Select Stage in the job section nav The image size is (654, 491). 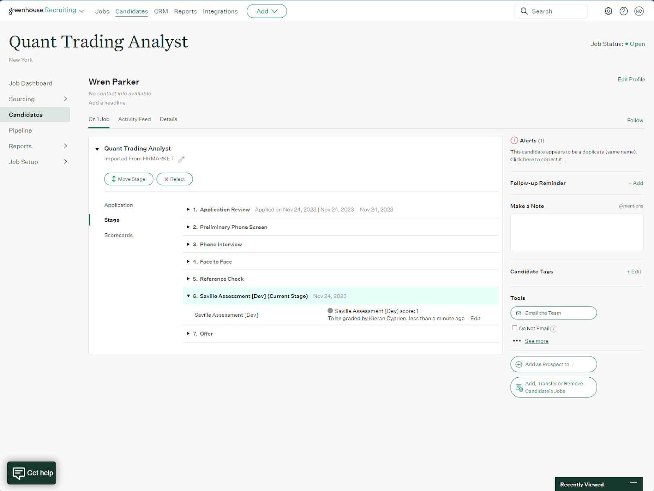pos(112,220)
